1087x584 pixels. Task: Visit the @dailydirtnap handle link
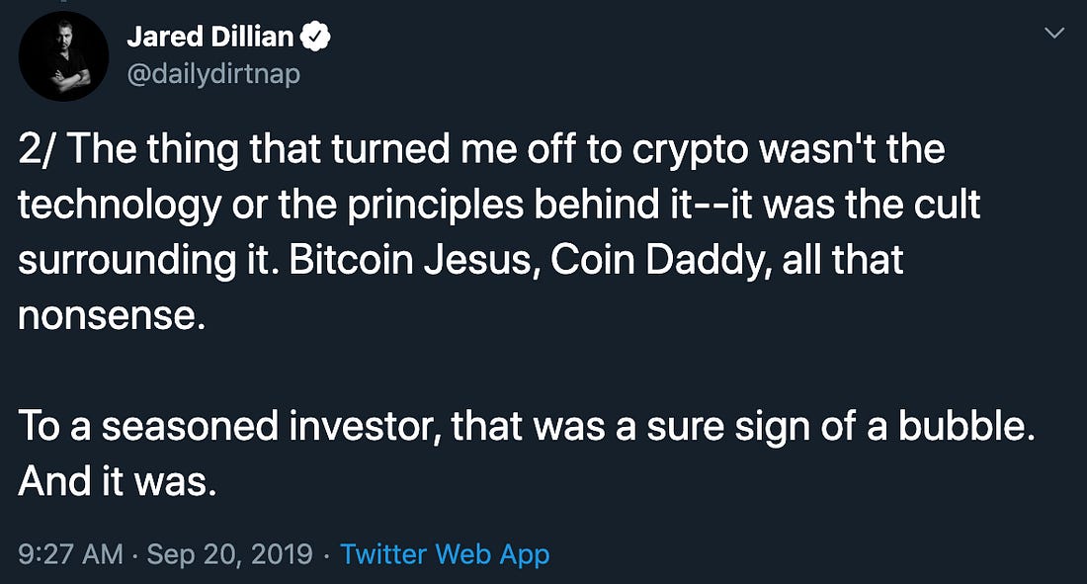pyautogui.click(x=213, y=73)
